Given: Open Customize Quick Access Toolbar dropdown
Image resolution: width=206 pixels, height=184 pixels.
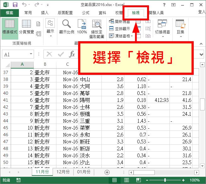Looking at the screenshot, I should [x=48, y=5].
